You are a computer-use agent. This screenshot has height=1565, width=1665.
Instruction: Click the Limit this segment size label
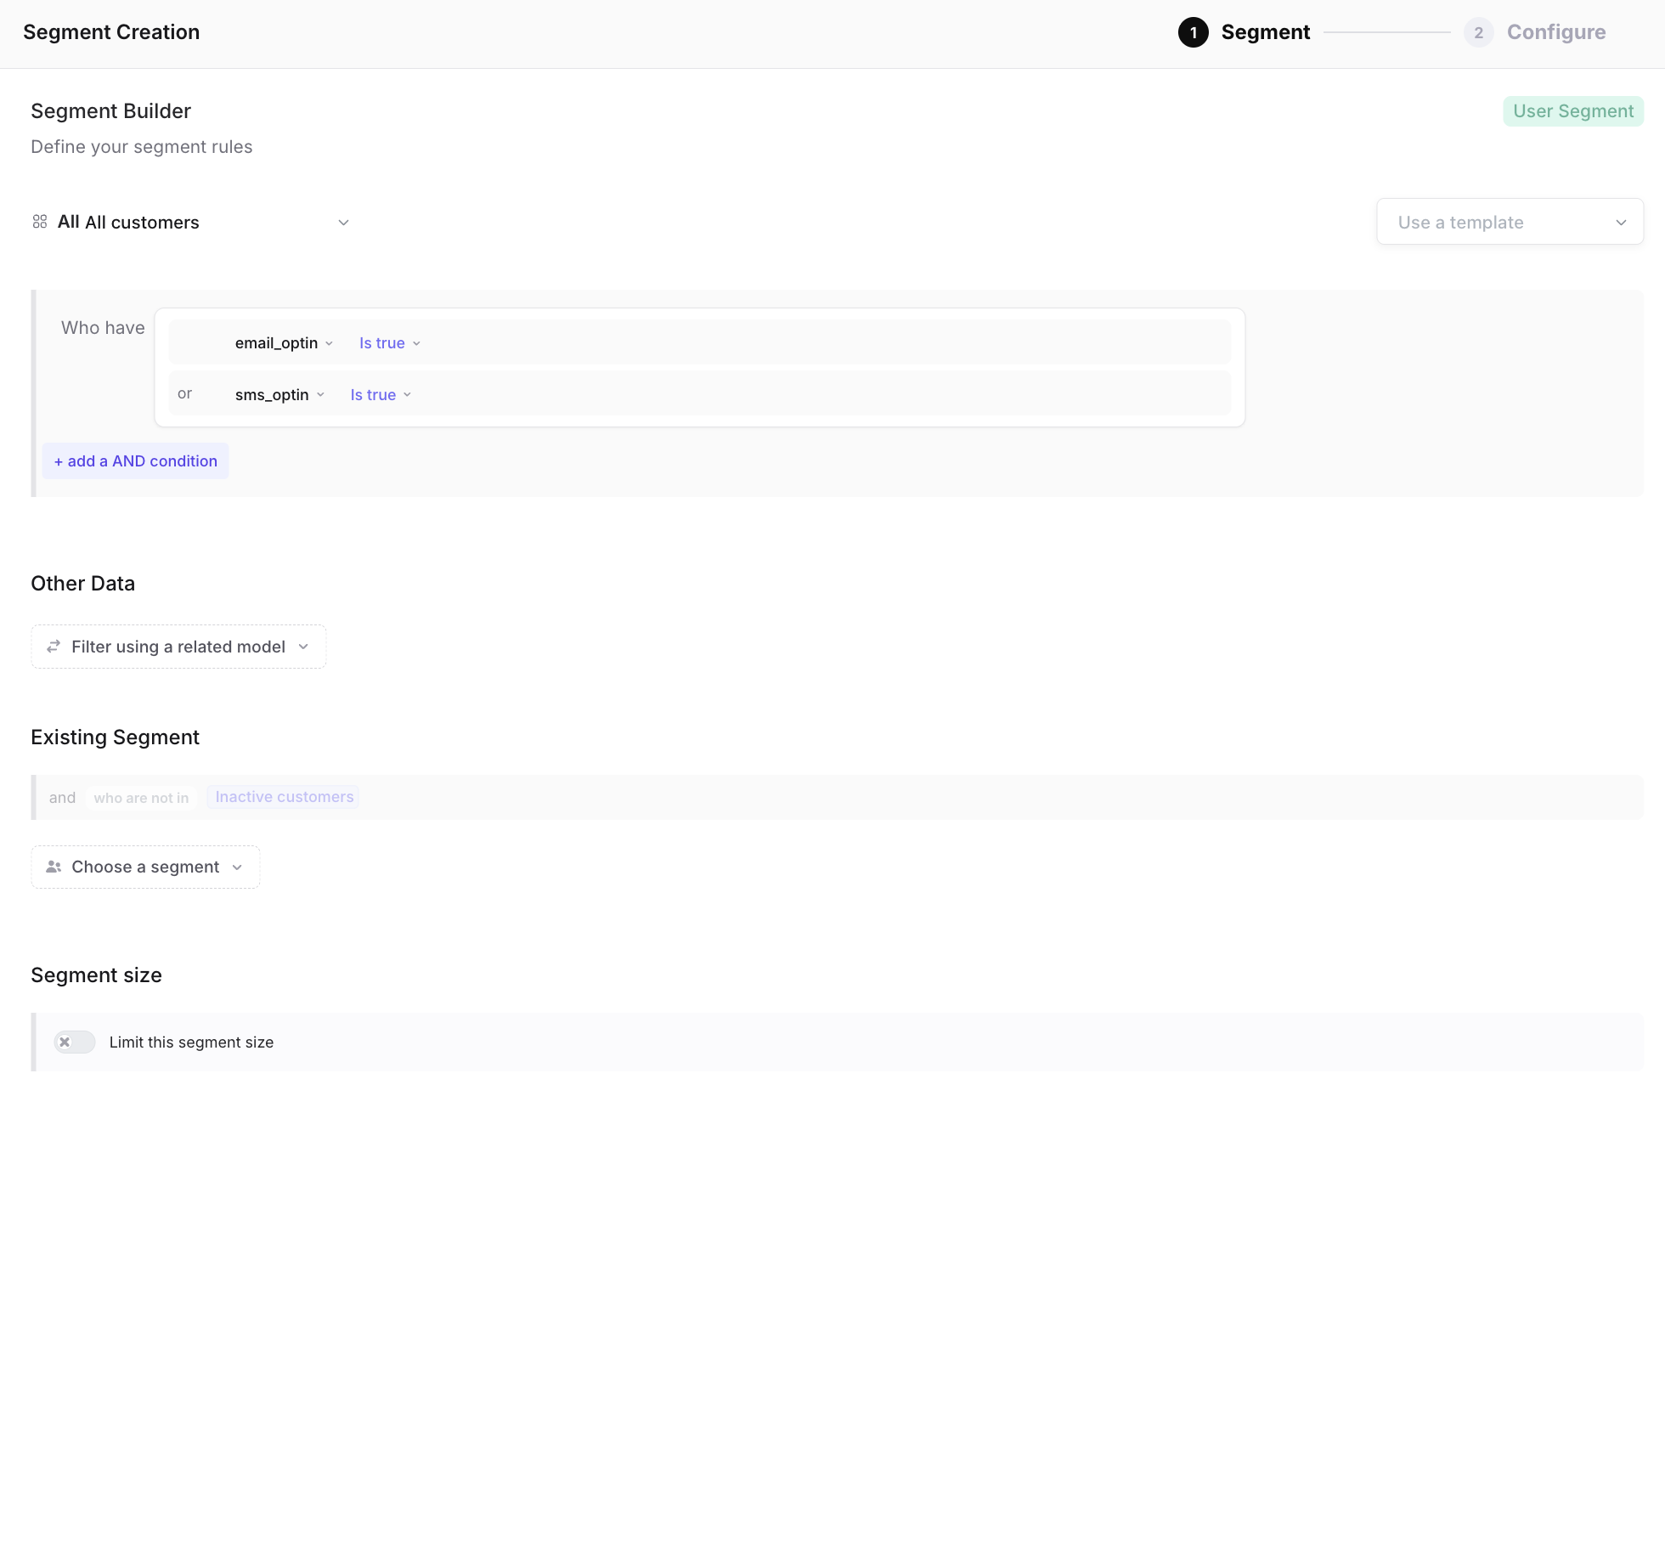(191, 1042)
